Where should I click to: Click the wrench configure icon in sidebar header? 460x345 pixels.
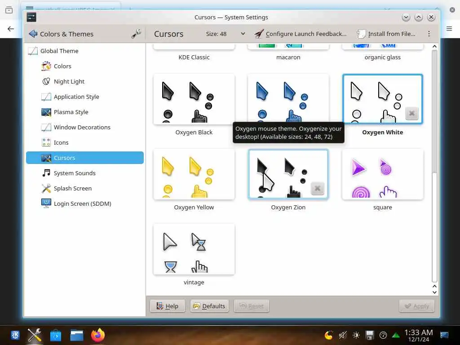pyautogui.click(x=136, y=34)
